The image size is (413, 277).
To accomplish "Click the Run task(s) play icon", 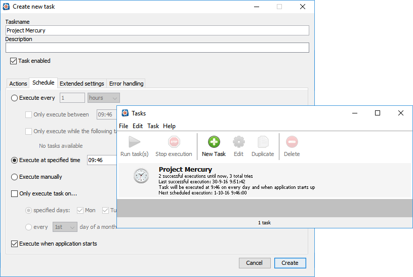I will tap(134, 142).
